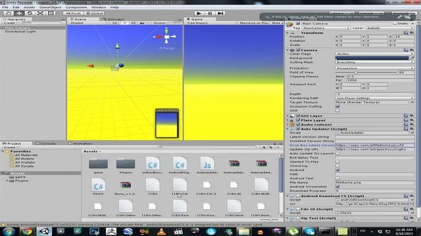Enable the HDR checkbox
The image size is (421, 236).
(337, 111)
